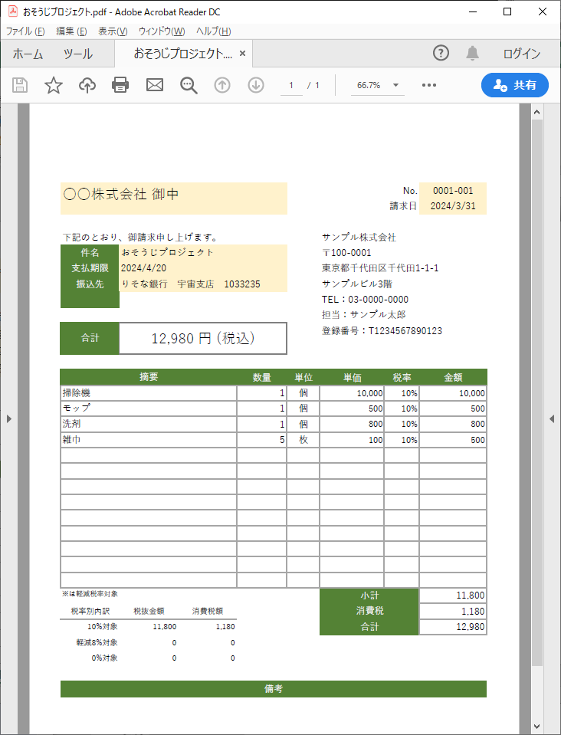Screen dimensions: 561x735
Task: Open notifications bell icon
Action: (x=472, y=53)
